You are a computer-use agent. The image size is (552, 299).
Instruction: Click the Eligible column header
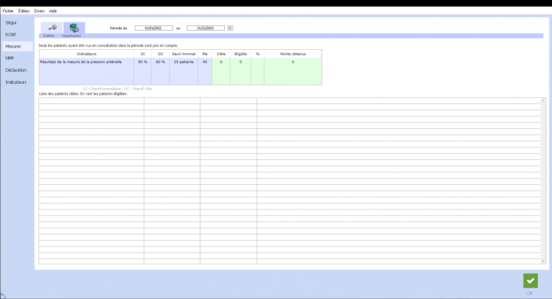click(241, 54)
